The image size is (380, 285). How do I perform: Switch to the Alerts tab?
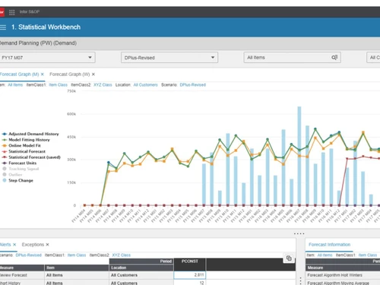coord(5,245)
